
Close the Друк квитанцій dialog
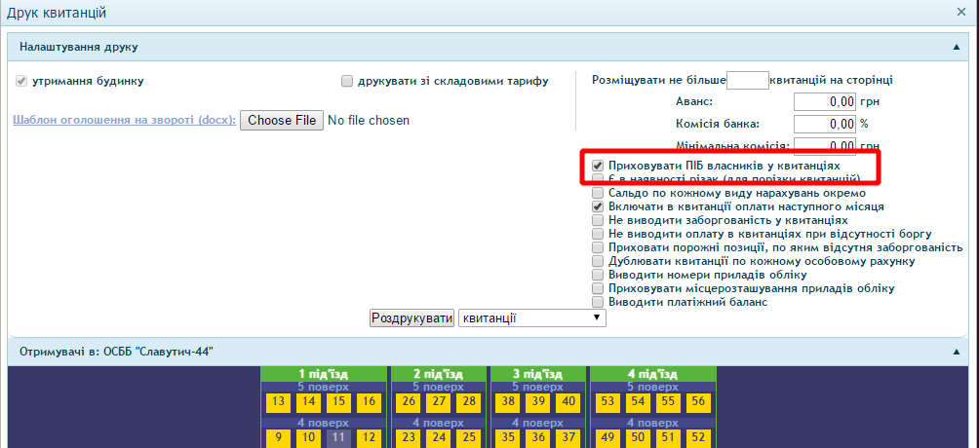(961, 13)
